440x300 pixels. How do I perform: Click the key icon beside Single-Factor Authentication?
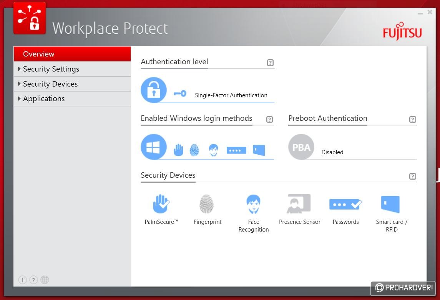coord(180,93)
